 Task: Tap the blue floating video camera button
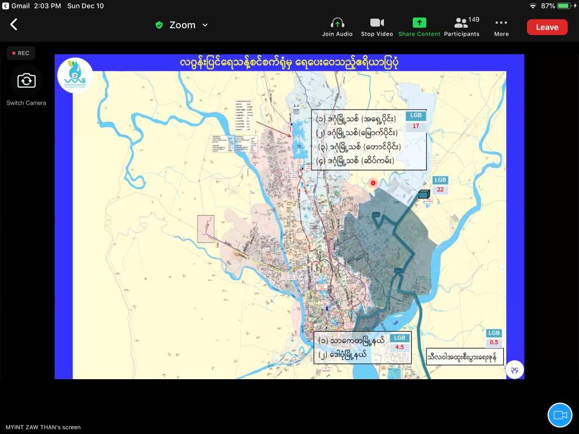coord(560,415)
